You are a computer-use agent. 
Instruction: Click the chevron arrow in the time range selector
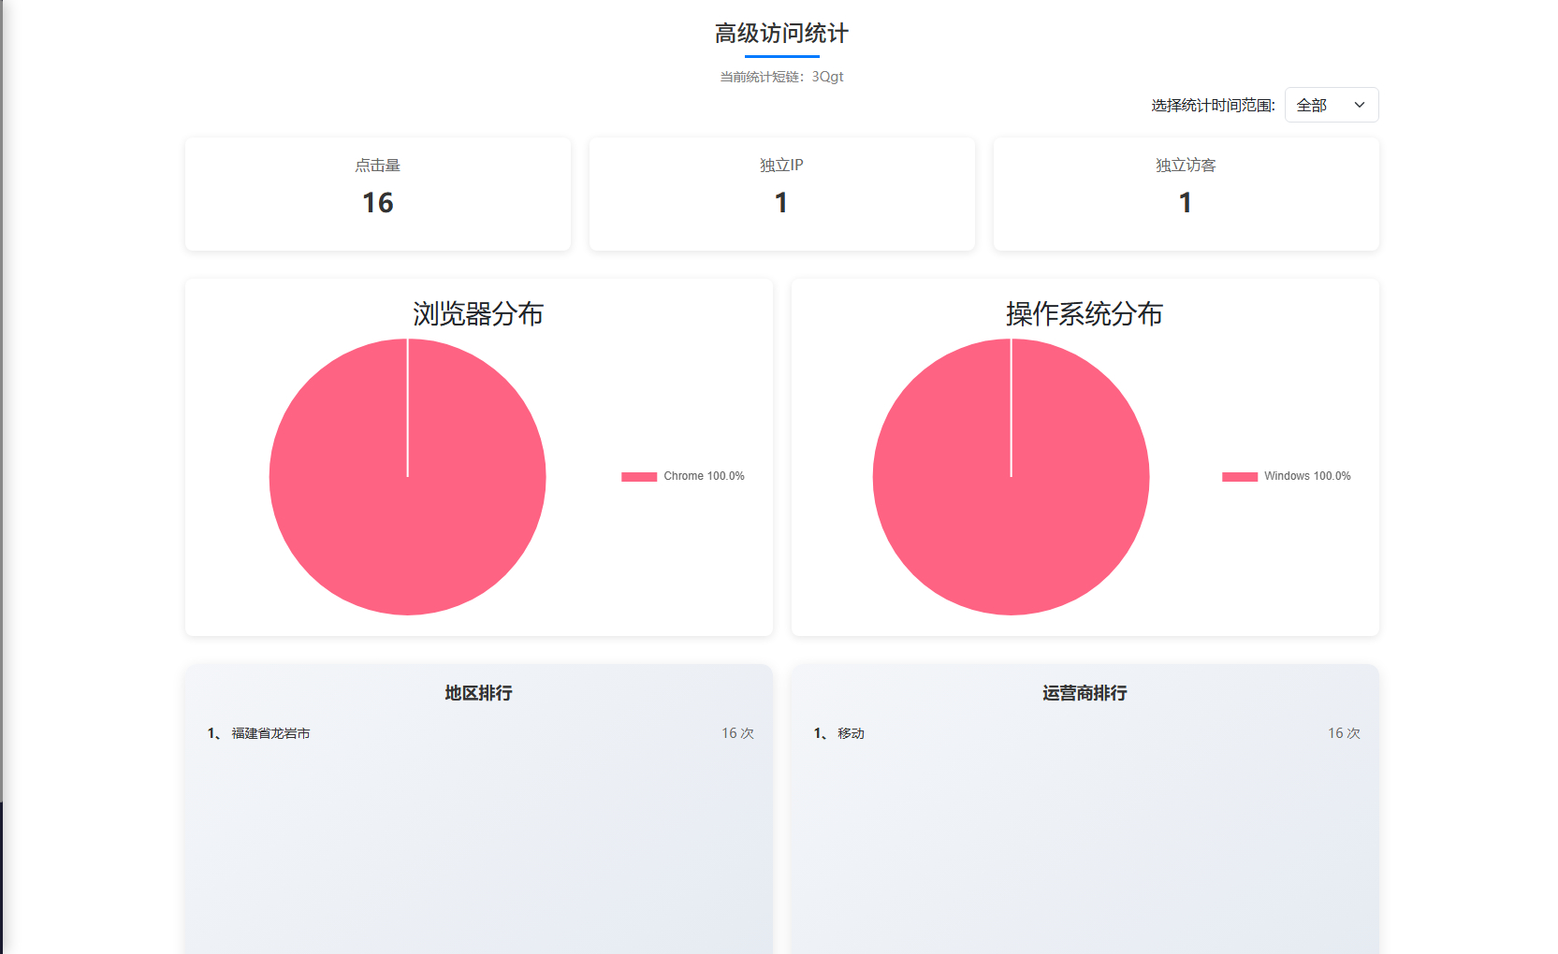click(1360, 105)
